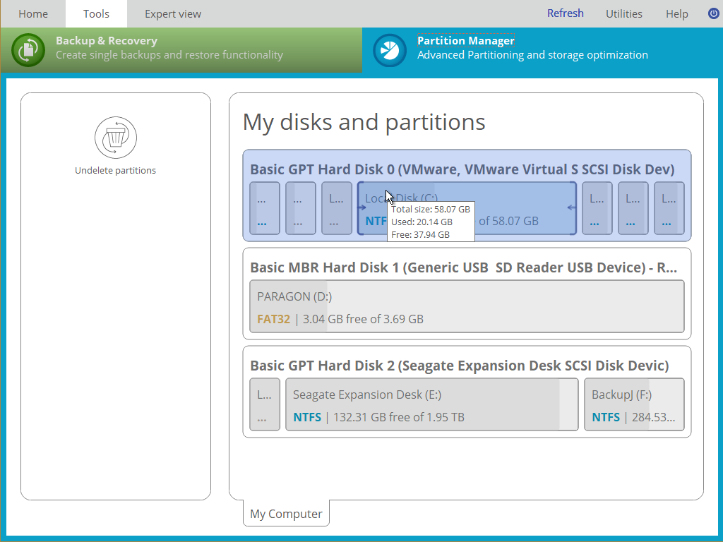
Task: Click the Undelete partitions trash icon
Action: click(x=116, y=138)
